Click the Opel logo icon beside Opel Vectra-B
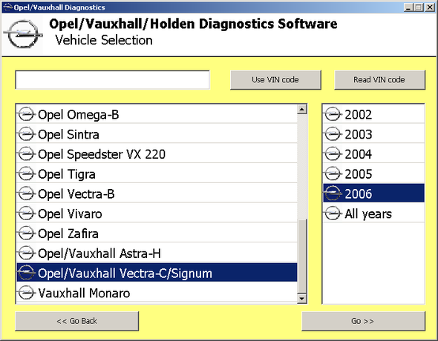 coord(26,193)
